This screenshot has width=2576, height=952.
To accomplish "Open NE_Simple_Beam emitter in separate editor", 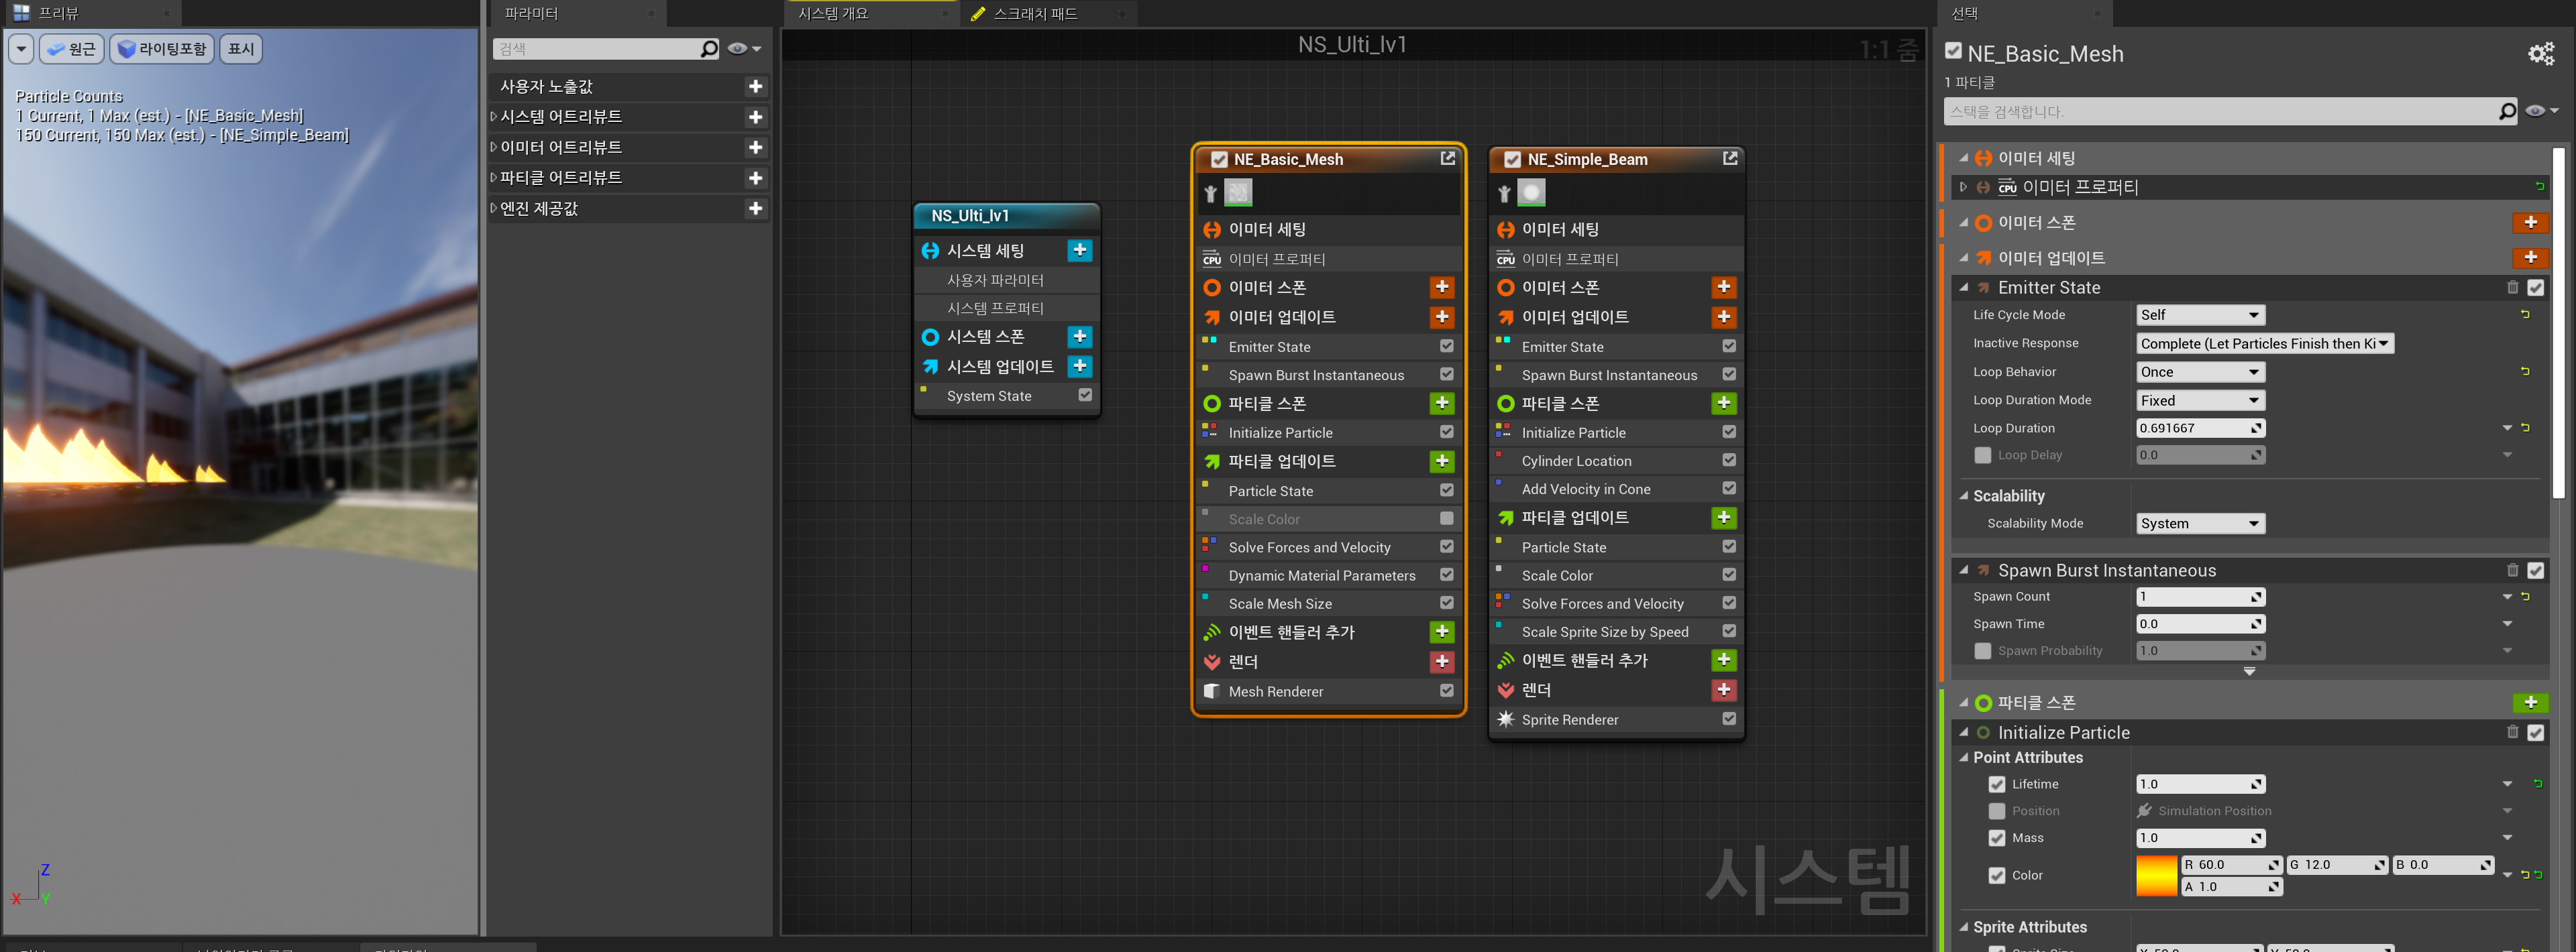I will 1729,158.
